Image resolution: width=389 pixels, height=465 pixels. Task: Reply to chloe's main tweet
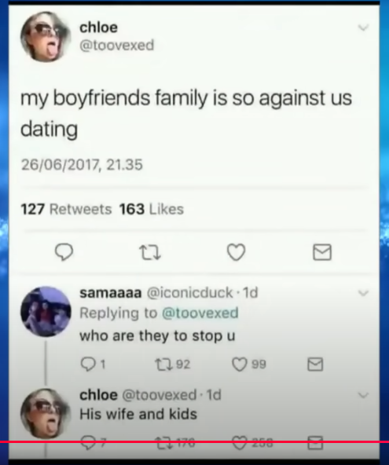click(x=64, y=252)
